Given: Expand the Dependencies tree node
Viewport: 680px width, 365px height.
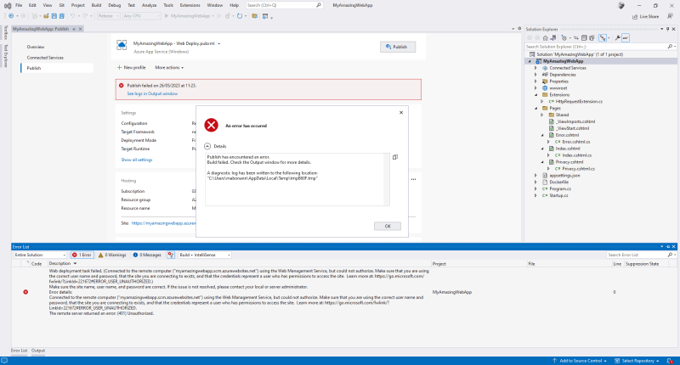Looking at the screenshot, I should point(535,75).
